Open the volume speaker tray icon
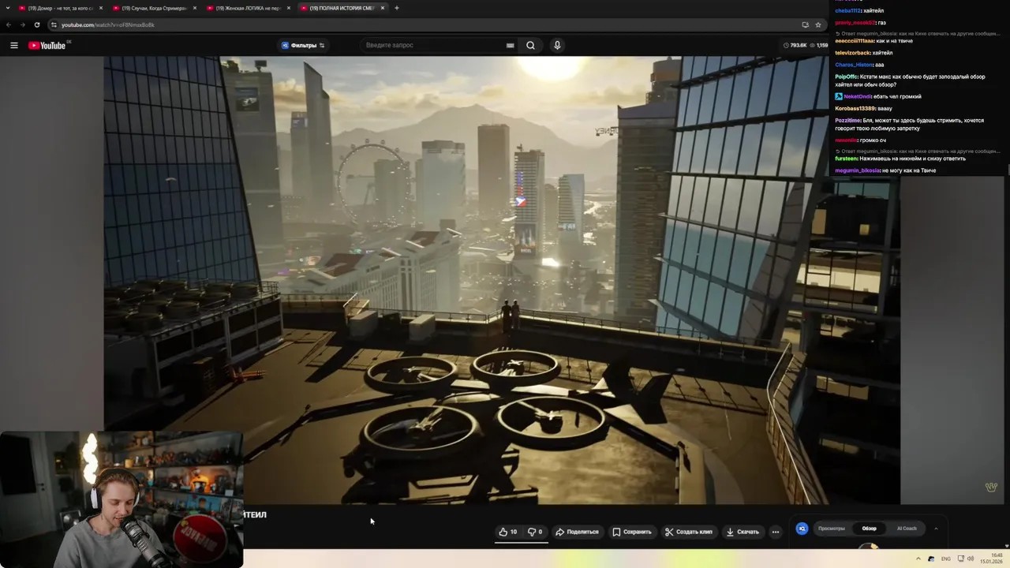Screen dimensions: 1010x568 click(971, 559)
